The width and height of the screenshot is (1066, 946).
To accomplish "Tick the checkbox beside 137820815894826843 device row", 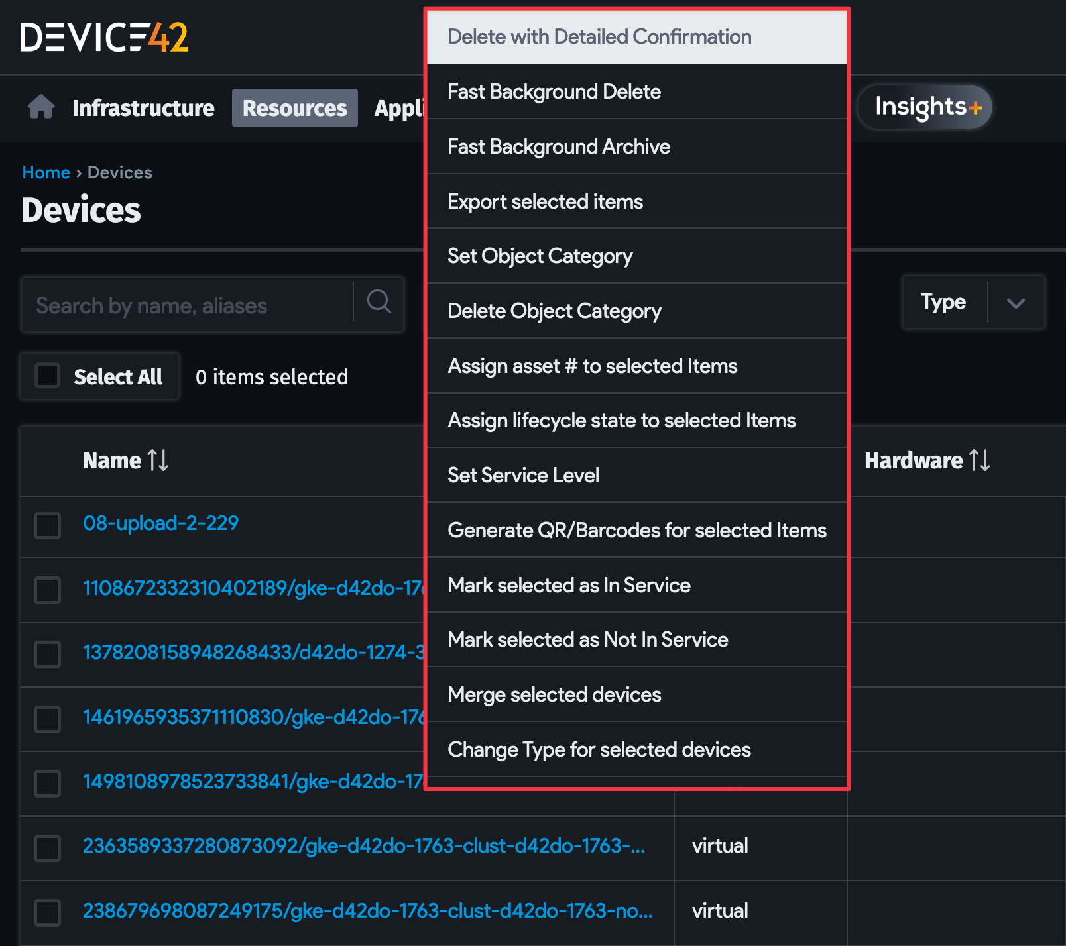I will click(x=47, y=655).
